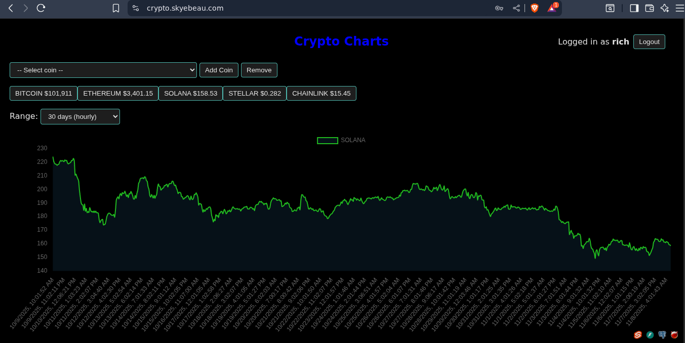This screenshot has height=343, width=685.
Task: Click the FastAPI icon at bottom right
Action: pos(650,334)
